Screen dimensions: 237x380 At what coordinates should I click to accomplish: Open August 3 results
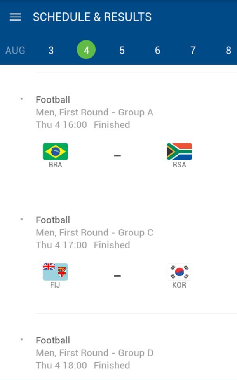tap(51, 50)
